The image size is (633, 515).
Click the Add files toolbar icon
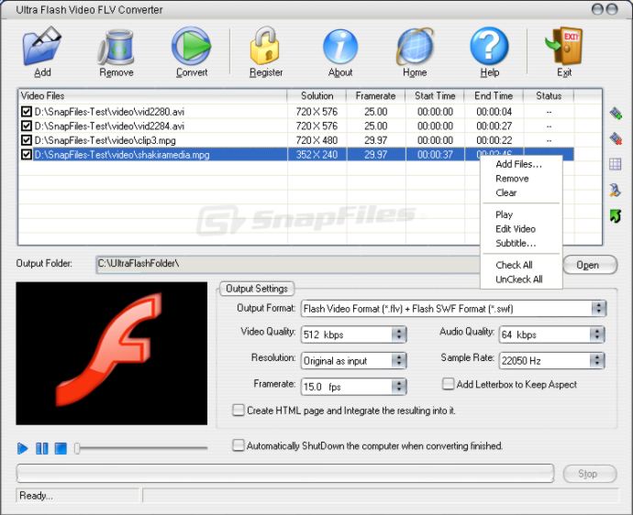[x=42, y=46]
